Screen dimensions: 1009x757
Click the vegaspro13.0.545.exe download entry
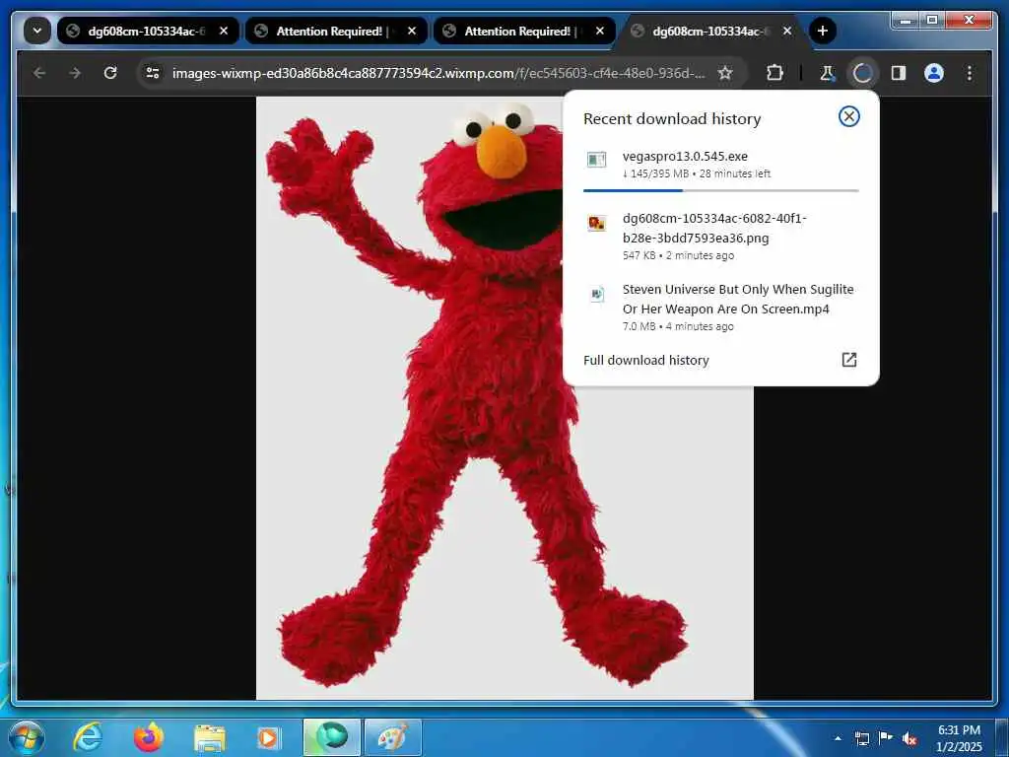[x=720, y=165]
